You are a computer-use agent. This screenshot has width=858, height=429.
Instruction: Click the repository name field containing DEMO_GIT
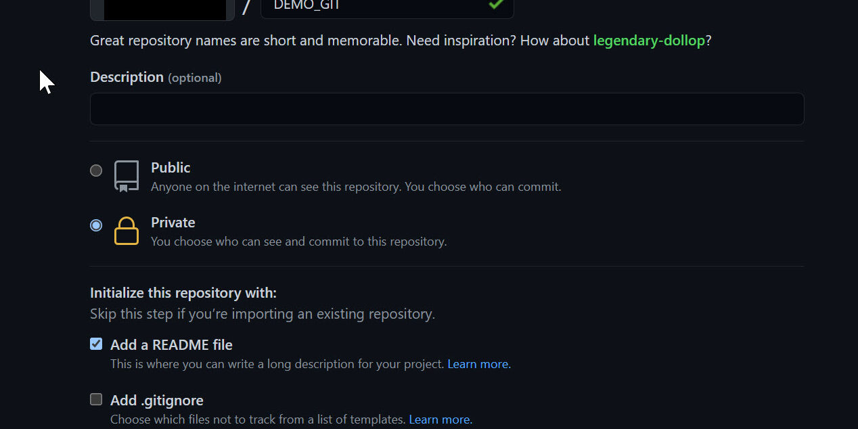click(x=379, y=7)
